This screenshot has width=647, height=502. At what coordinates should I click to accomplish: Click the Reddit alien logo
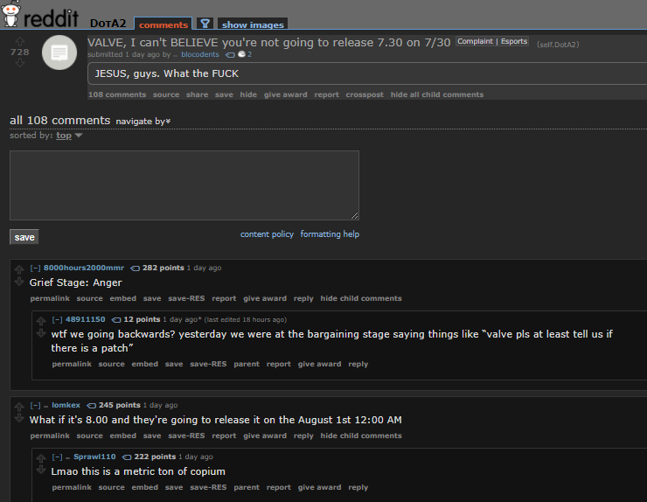coord(11,14)
